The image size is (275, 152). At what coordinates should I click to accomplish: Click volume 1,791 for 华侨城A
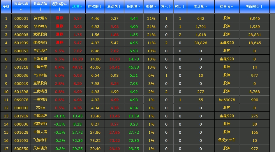click(x=201, y=26)
